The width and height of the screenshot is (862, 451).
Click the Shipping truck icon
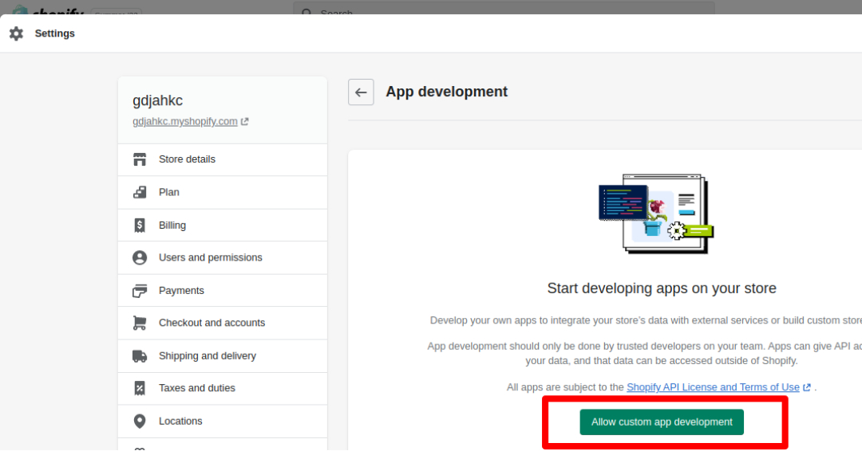(140, 356)
